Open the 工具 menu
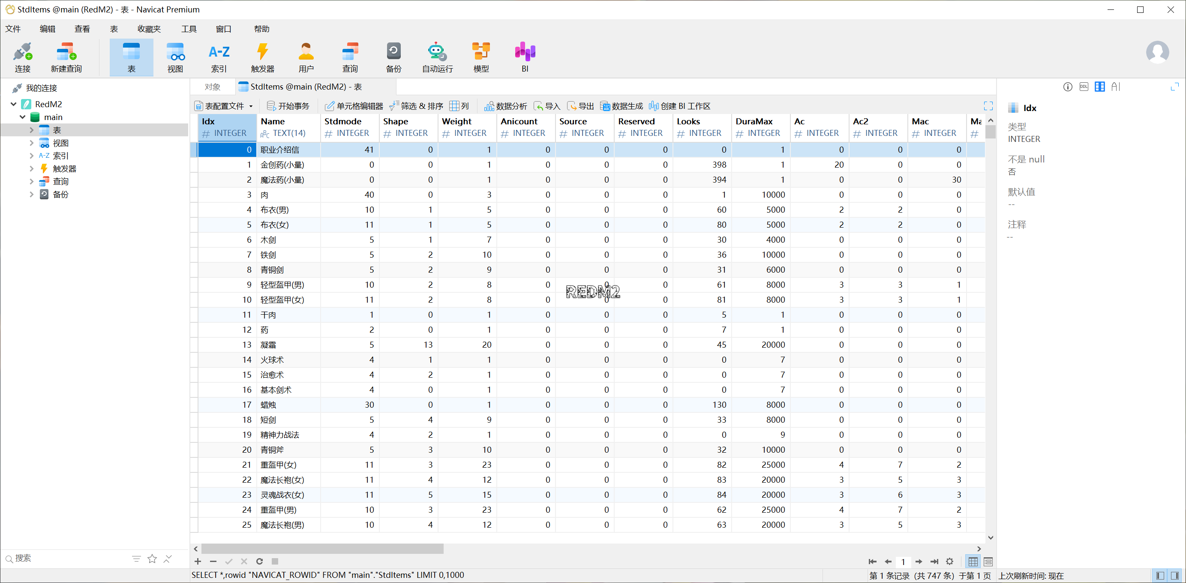The height and width of the screenshot is (583, 1186). 188,29
